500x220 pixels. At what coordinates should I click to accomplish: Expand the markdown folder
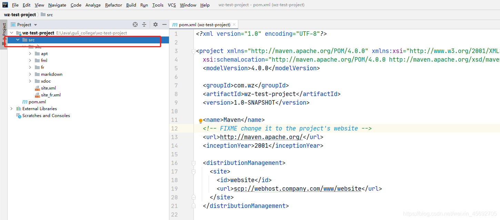click(x=30, y=74)
